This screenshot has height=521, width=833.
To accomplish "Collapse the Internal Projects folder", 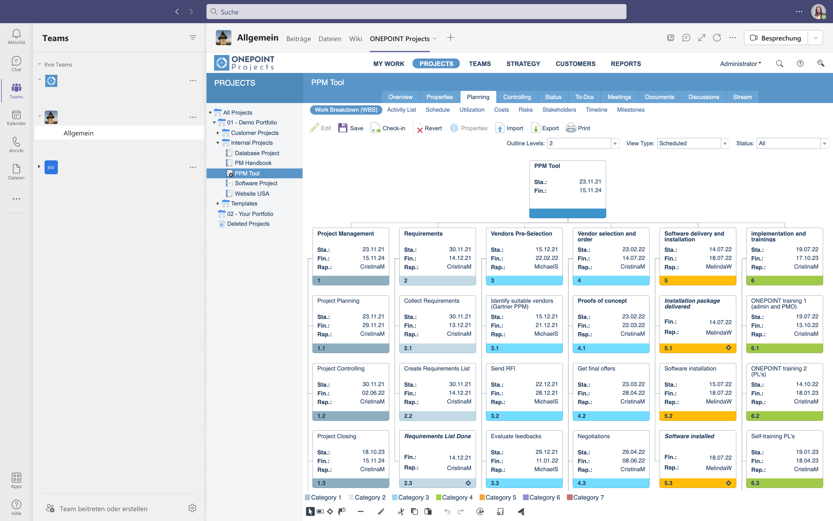I will [x=218, y=143].
